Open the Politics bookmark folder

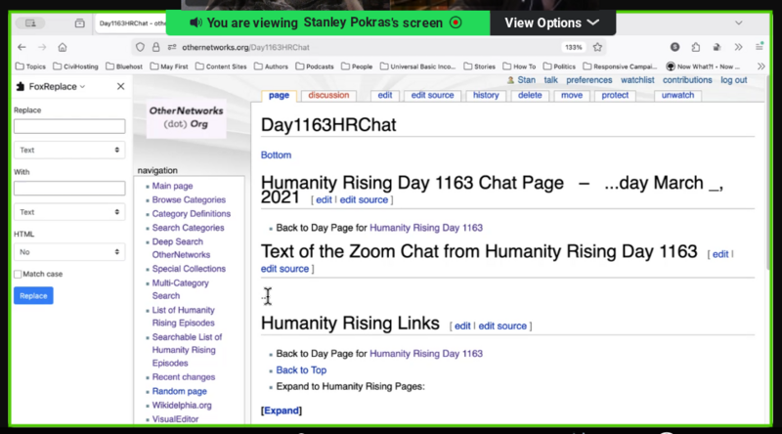(x=559, y=66)
